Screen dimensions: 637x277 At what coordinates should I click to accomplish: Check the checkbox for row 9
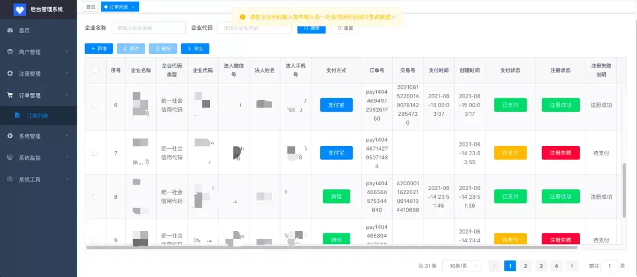(x=95, y=240)
